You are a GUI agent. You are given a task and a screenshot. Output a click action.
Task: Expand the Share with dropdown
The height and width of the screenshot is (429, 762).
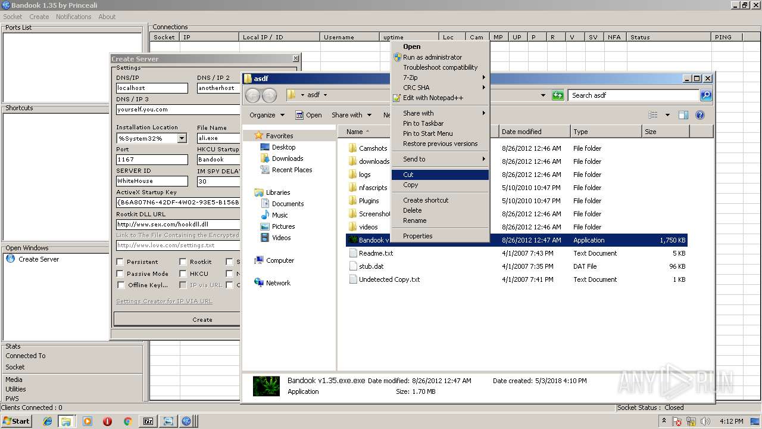[x=351, y=115]
